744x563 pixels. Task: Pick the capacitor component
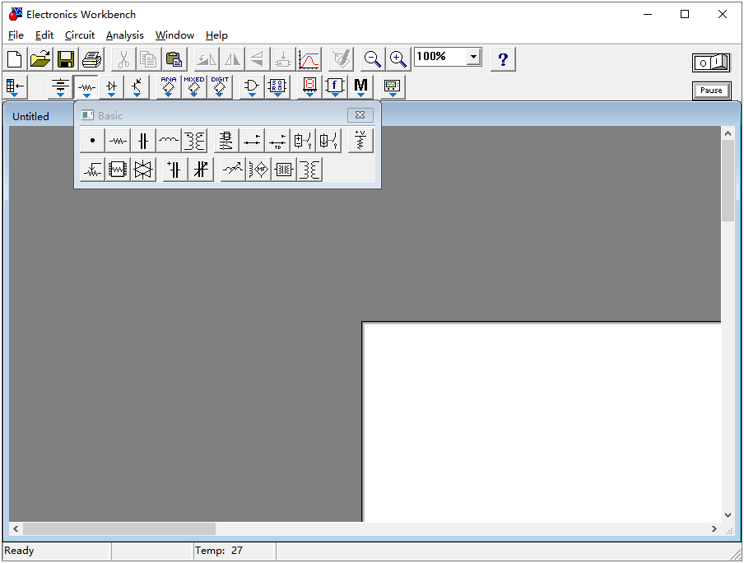pos(143,141)
